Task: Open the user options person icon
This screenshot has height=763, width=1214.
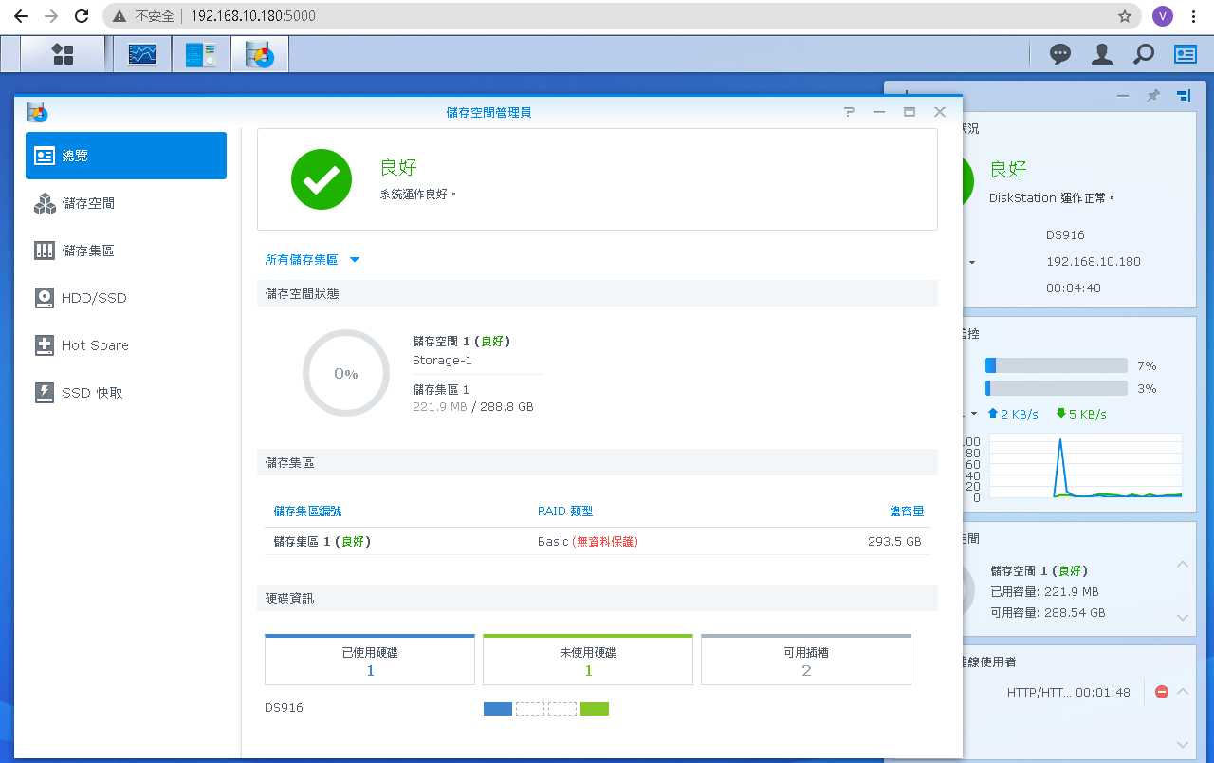Action: coord(1102,54)
